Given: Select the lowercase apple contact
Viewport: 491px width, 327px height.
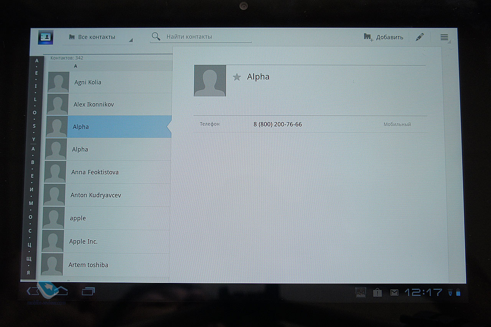Looking at the screenshot, I should click(x=105, y=218).
